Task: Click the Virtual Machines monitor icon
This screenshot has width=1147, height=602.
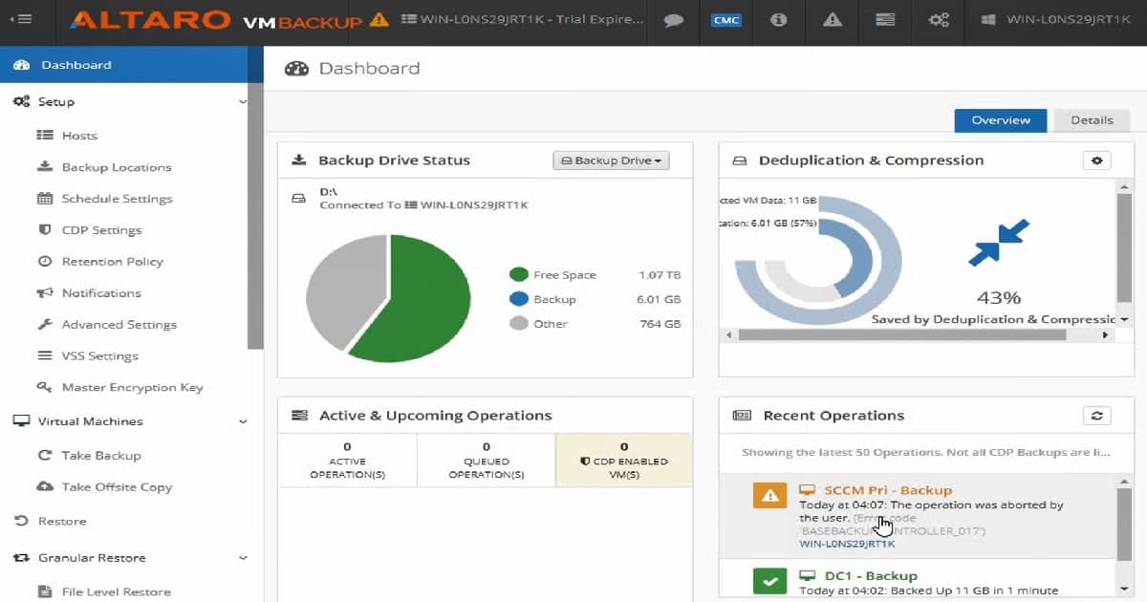Action: coord(21,421)
